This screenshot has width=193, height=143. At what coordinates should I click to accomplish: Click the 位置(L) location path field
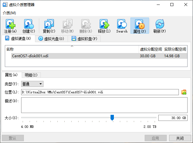point(100,92)
